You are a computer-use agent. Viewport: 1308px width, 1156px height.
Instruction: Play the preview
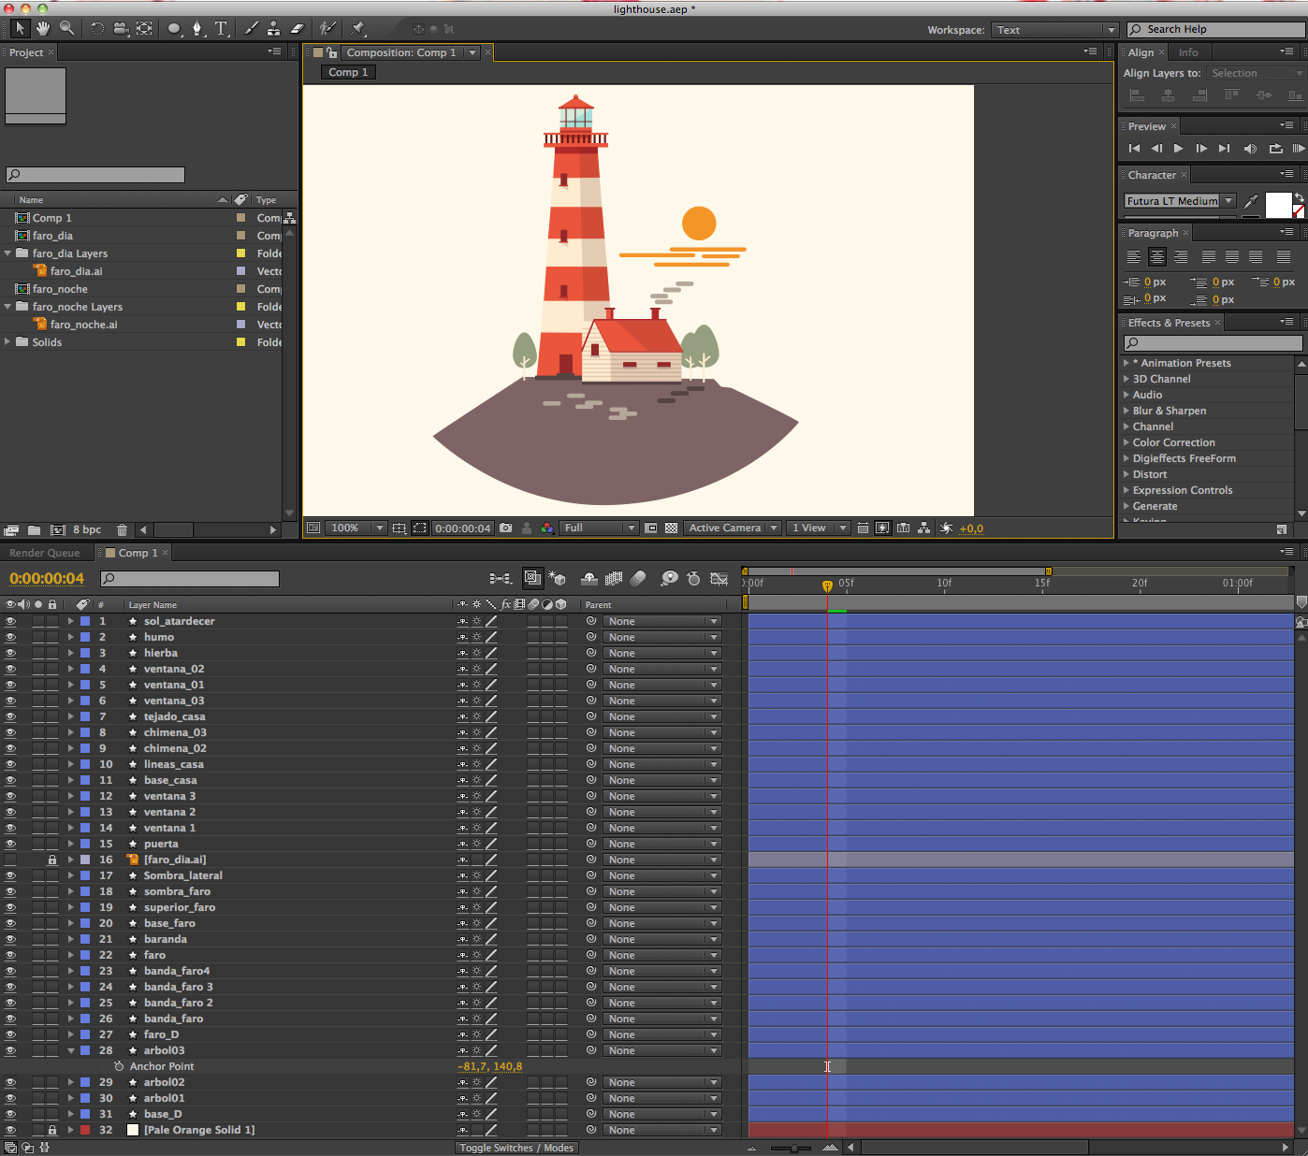pos(1179,149)
